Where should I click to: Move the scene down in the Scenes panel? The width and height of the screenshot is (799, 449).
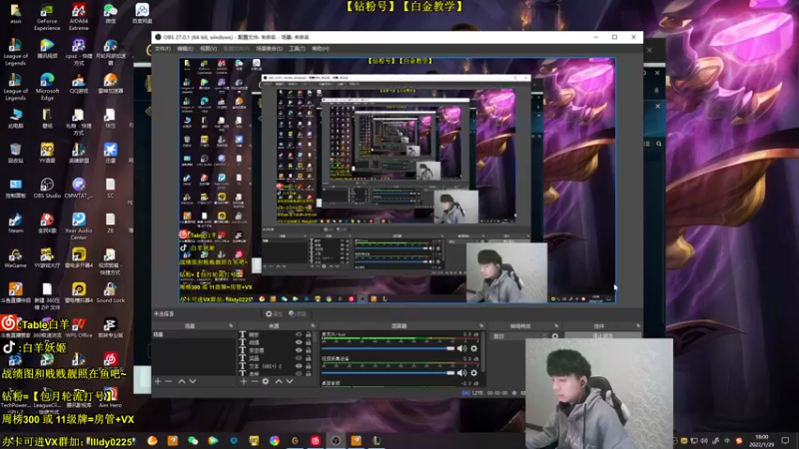click(x=193, y=381)
